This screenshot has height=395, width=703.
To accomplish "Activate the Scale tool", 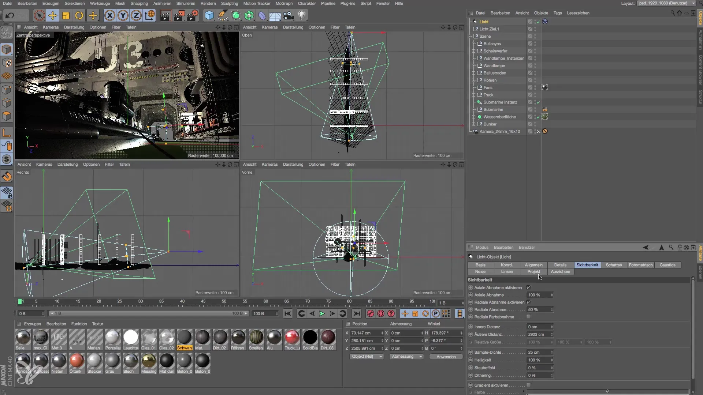I will tap(66, 15).
